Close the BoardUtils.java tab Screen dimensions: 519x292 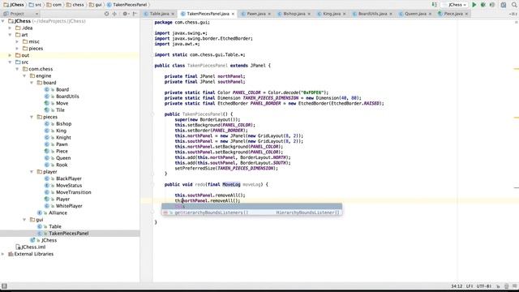coord(391,14)
